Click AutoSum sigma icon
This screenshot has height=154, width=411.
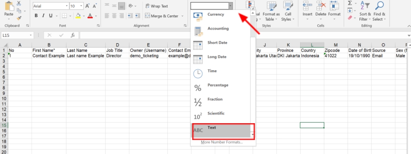(x=349, y=3)
